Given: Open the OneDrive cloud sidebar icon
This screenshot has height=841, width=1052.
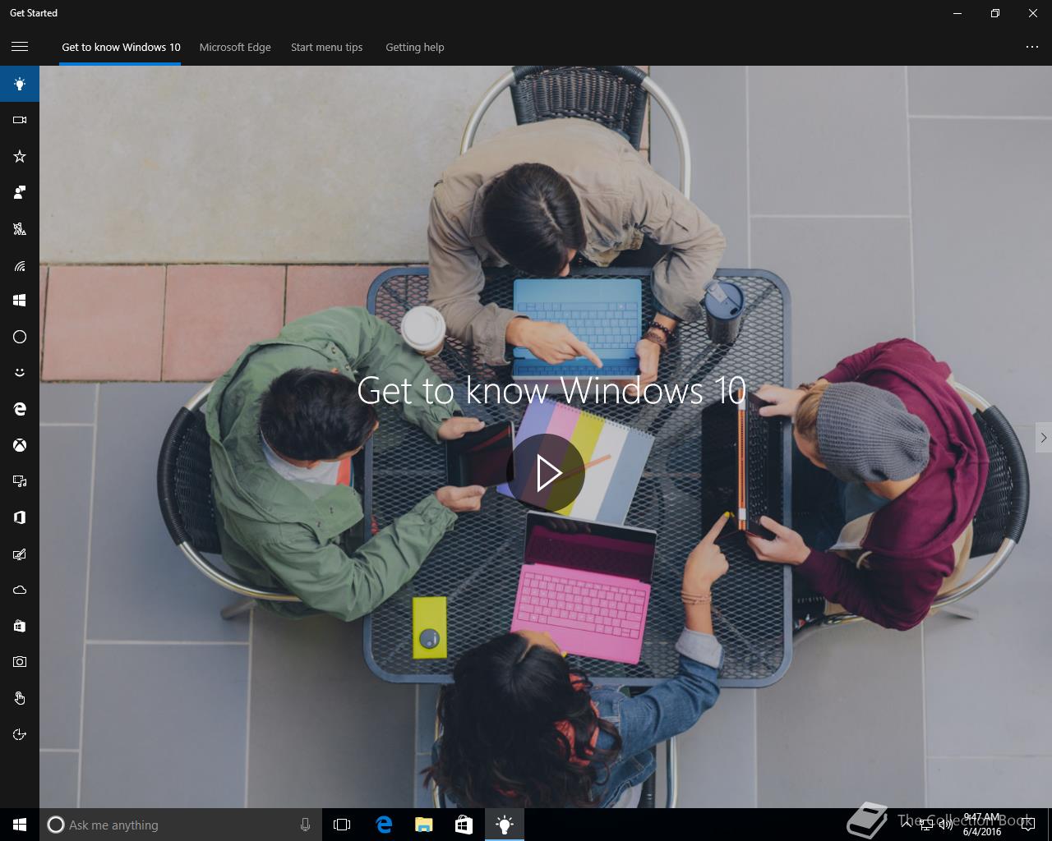Looking at the screenshot, I should 20,590.
